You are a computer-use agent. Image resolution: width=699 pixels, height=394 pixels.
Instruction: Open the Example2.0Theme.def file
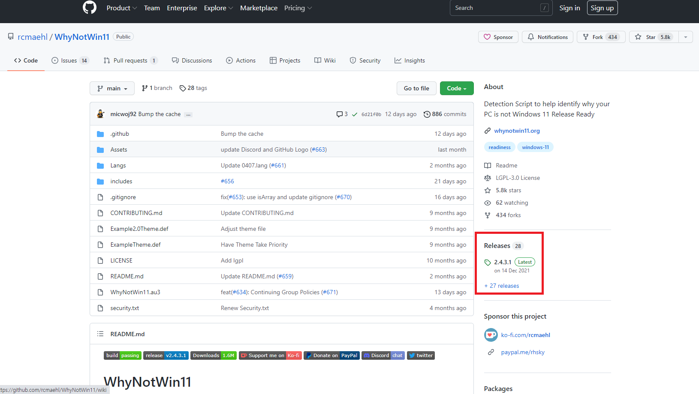pos(139,229)
